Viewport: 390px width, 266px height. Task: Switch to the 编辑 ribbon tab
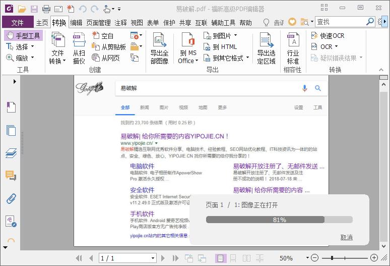[x=76, y=23]
